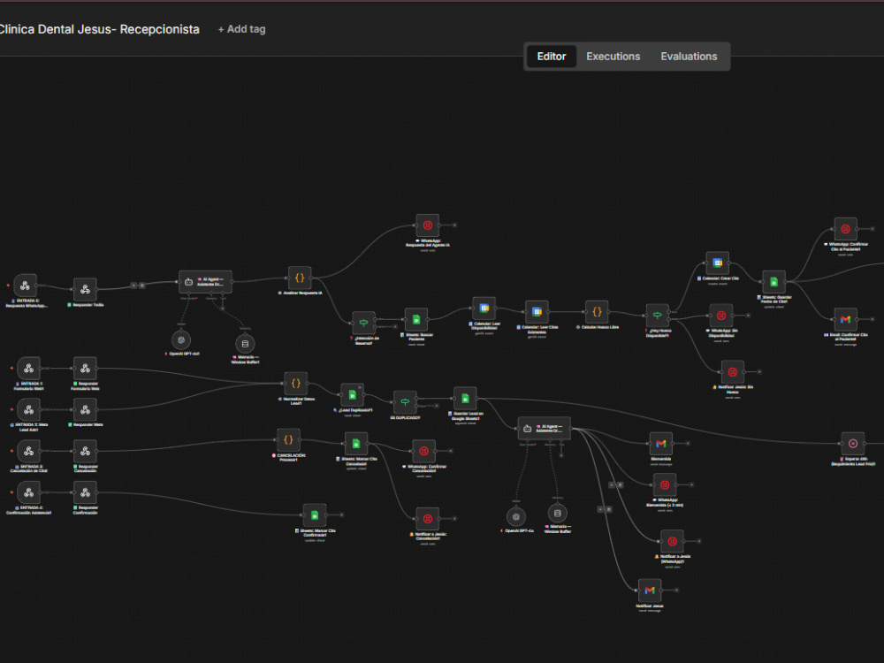
Task: Select the Responder Formulario Web node
Action: 85,369
